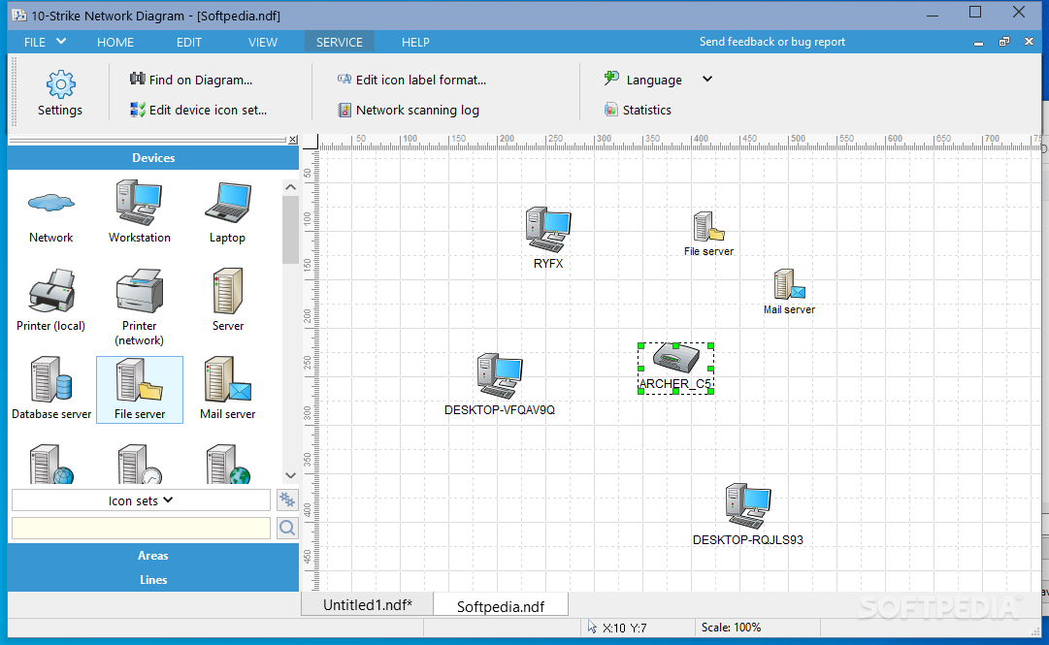The width and height of the screenshot is (1049, 645).
Task: Click the Language icon
Action: point(611,79)
